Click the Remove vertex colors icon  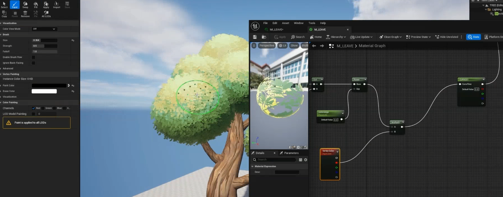25,14
